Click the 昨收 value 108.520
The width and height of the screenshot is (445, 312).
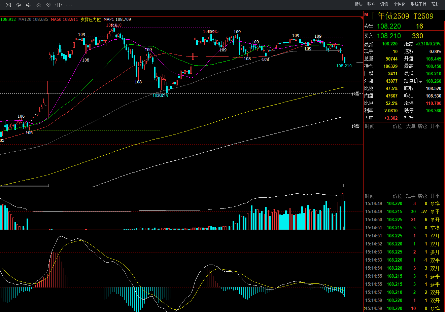point(434,88)
